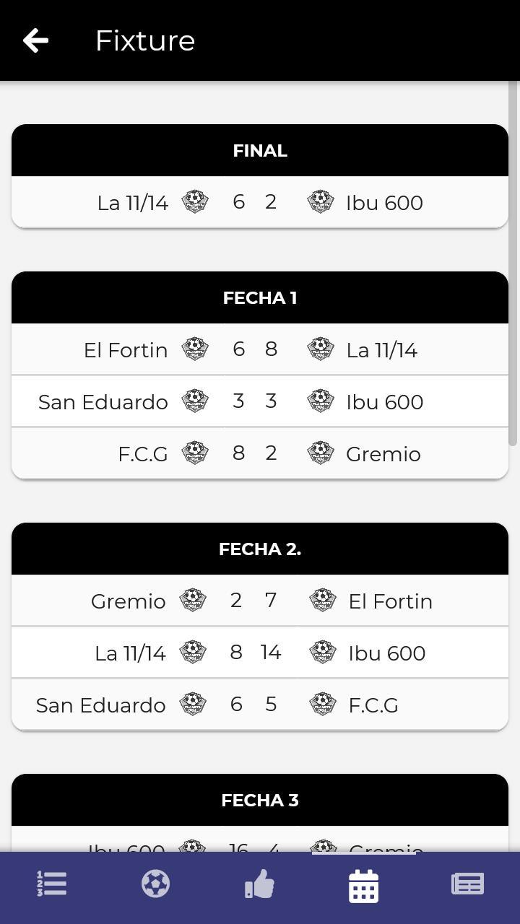This screenshot has height=924, width=520.
Task: Click the F.C.G versus Gremio result
Action: 260,453
